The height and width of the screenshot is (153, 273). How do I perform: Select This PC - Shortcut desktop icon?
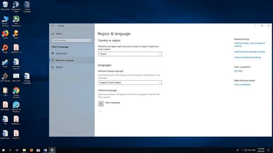(5, 21)
